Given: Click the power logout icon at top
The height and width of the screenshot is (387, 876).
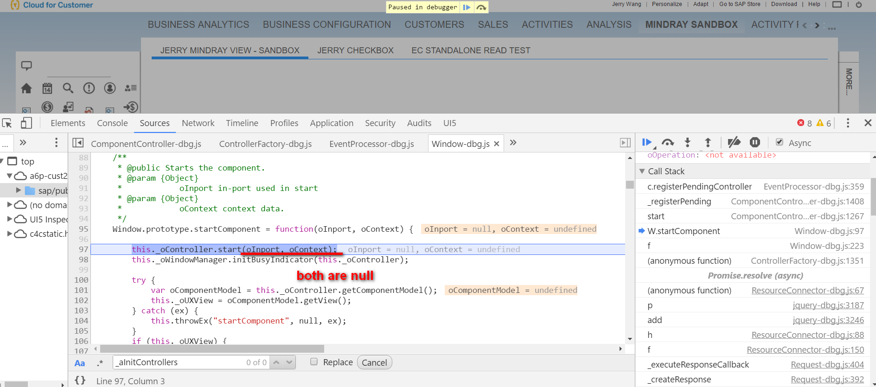Looking at the screenshot, I should [859, 4].
